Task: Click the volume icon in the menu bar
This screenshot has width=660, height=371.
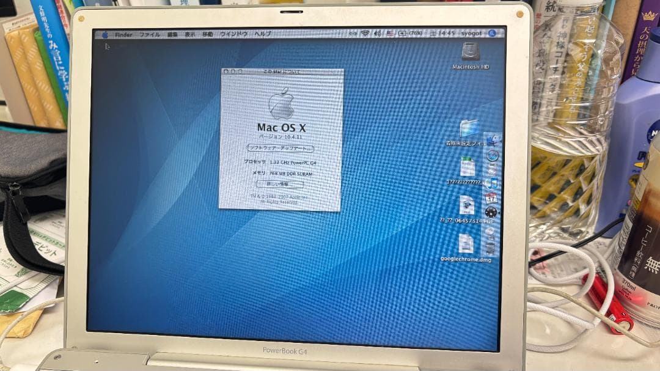Action: [377, 35]
